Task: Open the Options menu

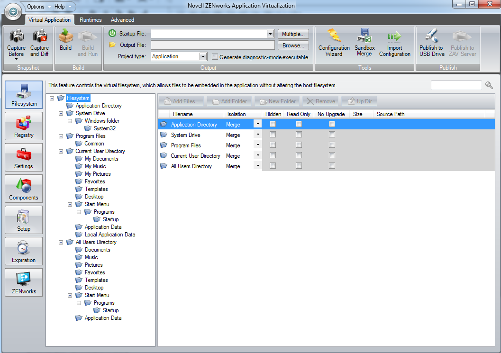Action: [x=36, y=7]
